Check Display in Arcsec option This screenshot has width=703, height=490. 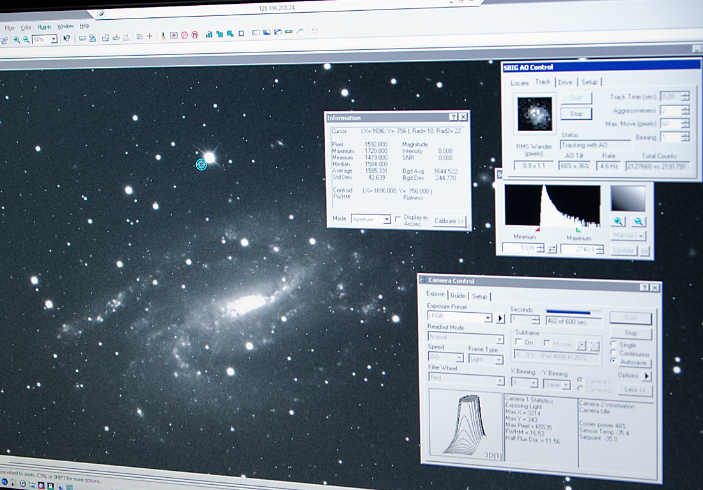[398, 219]
